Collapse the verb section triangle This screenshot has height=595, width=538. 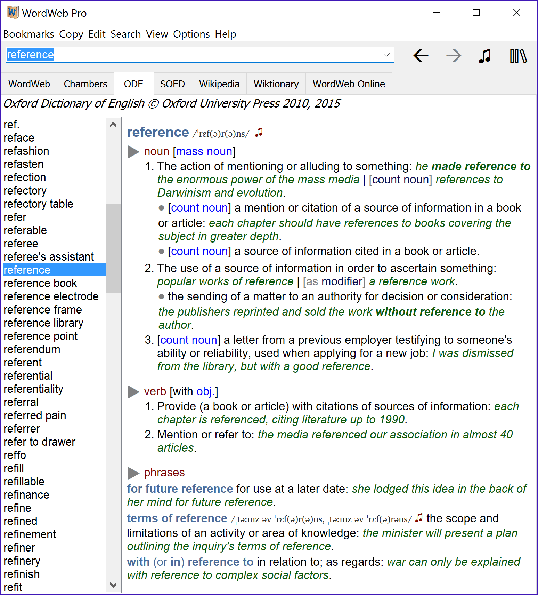(133, 392)
